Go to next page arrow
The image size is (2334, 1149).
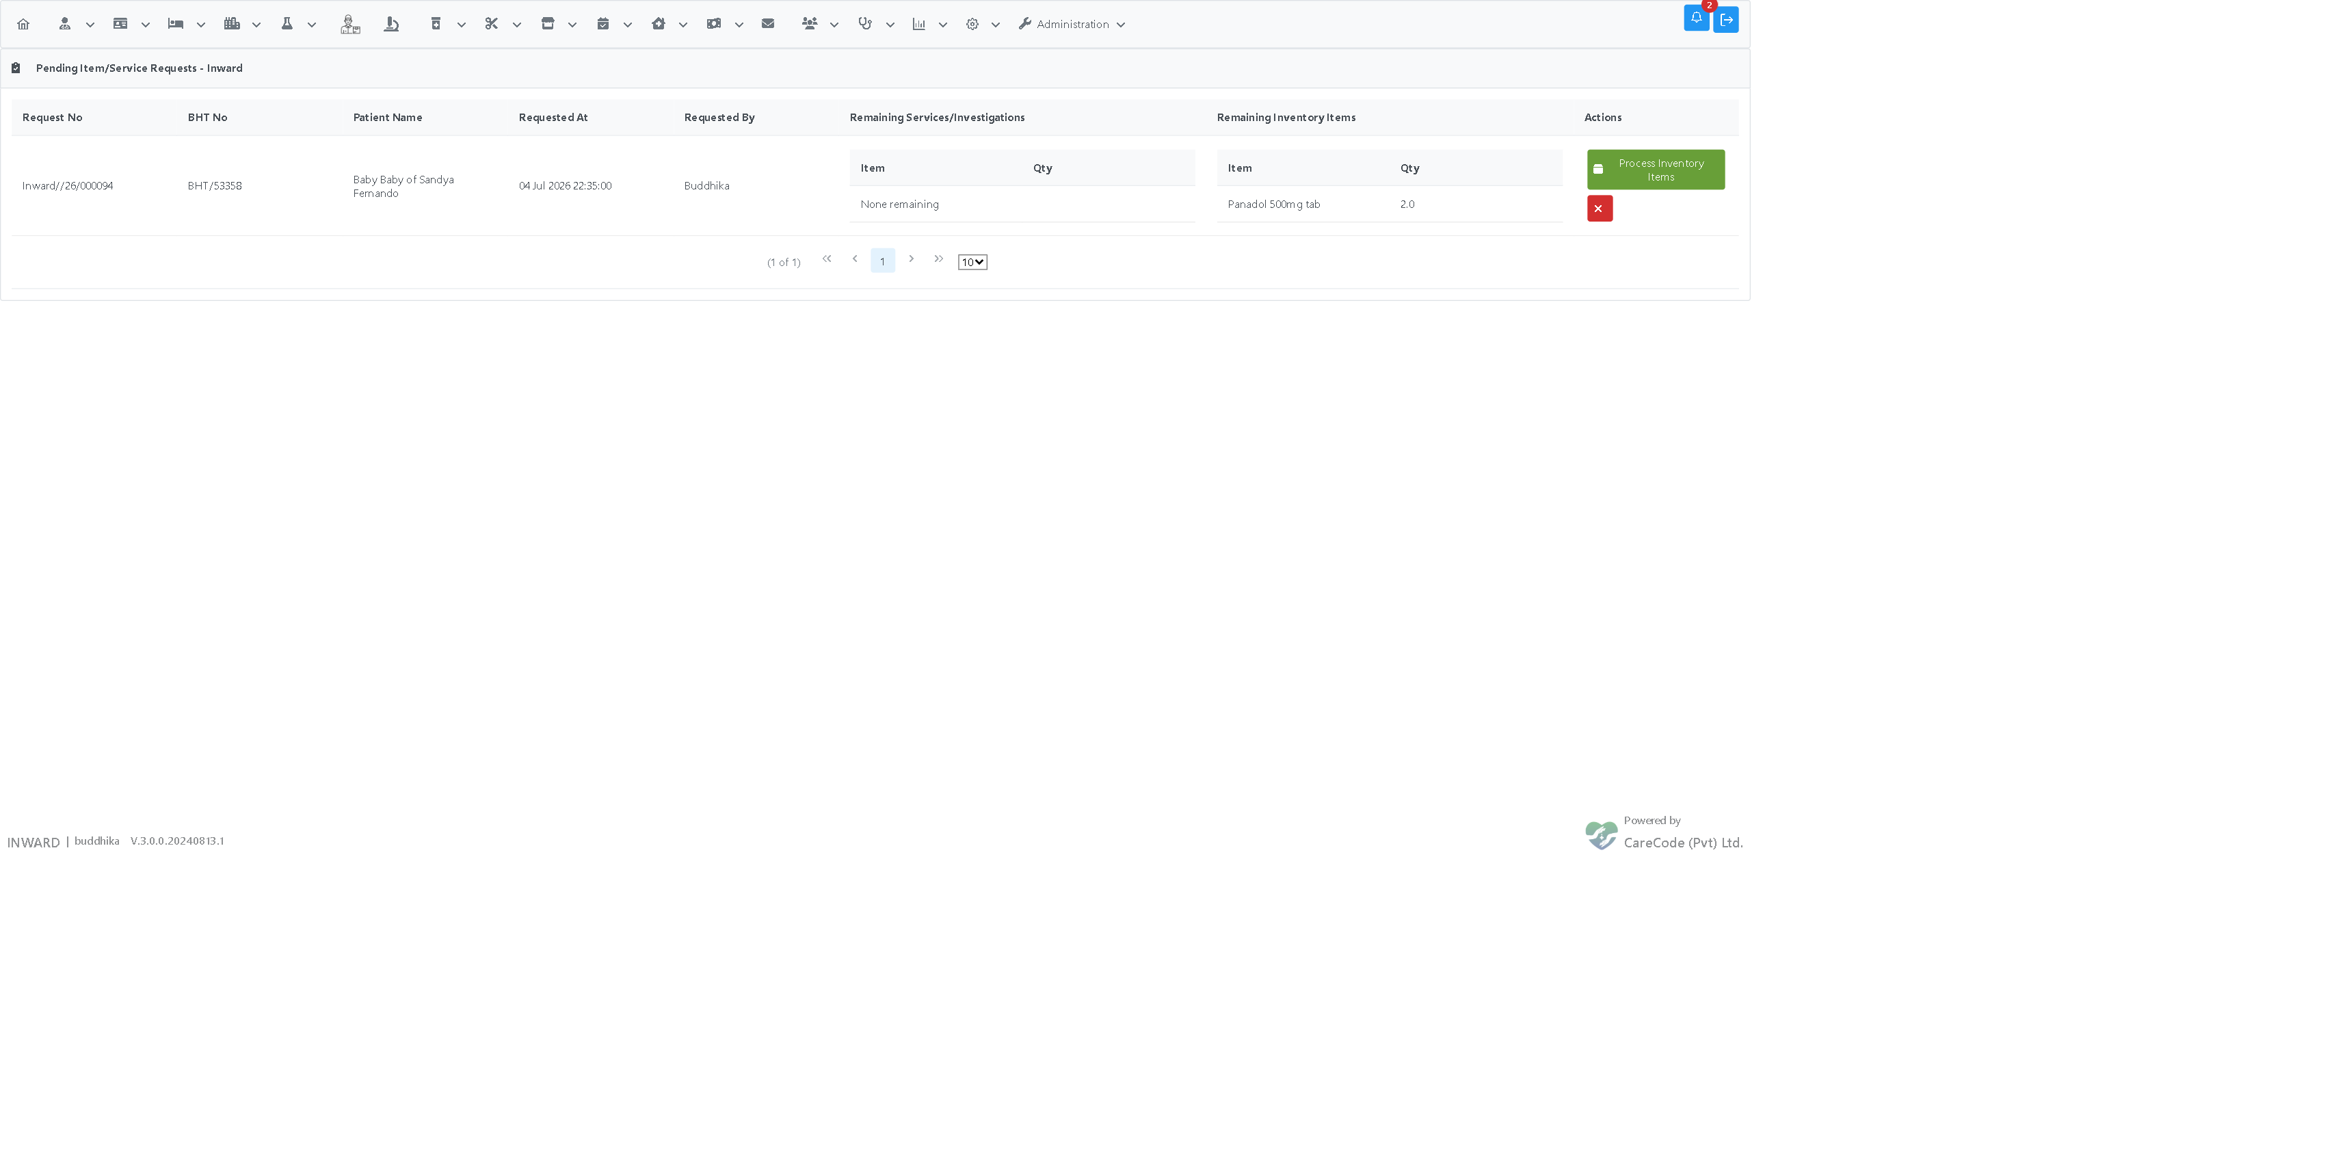(912, 259)
